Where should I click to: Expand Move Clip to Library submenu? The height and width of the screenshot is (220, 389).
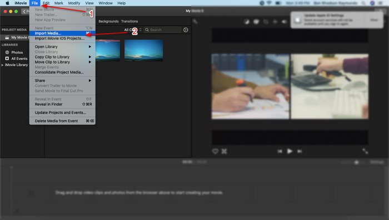tap(62, 62)
